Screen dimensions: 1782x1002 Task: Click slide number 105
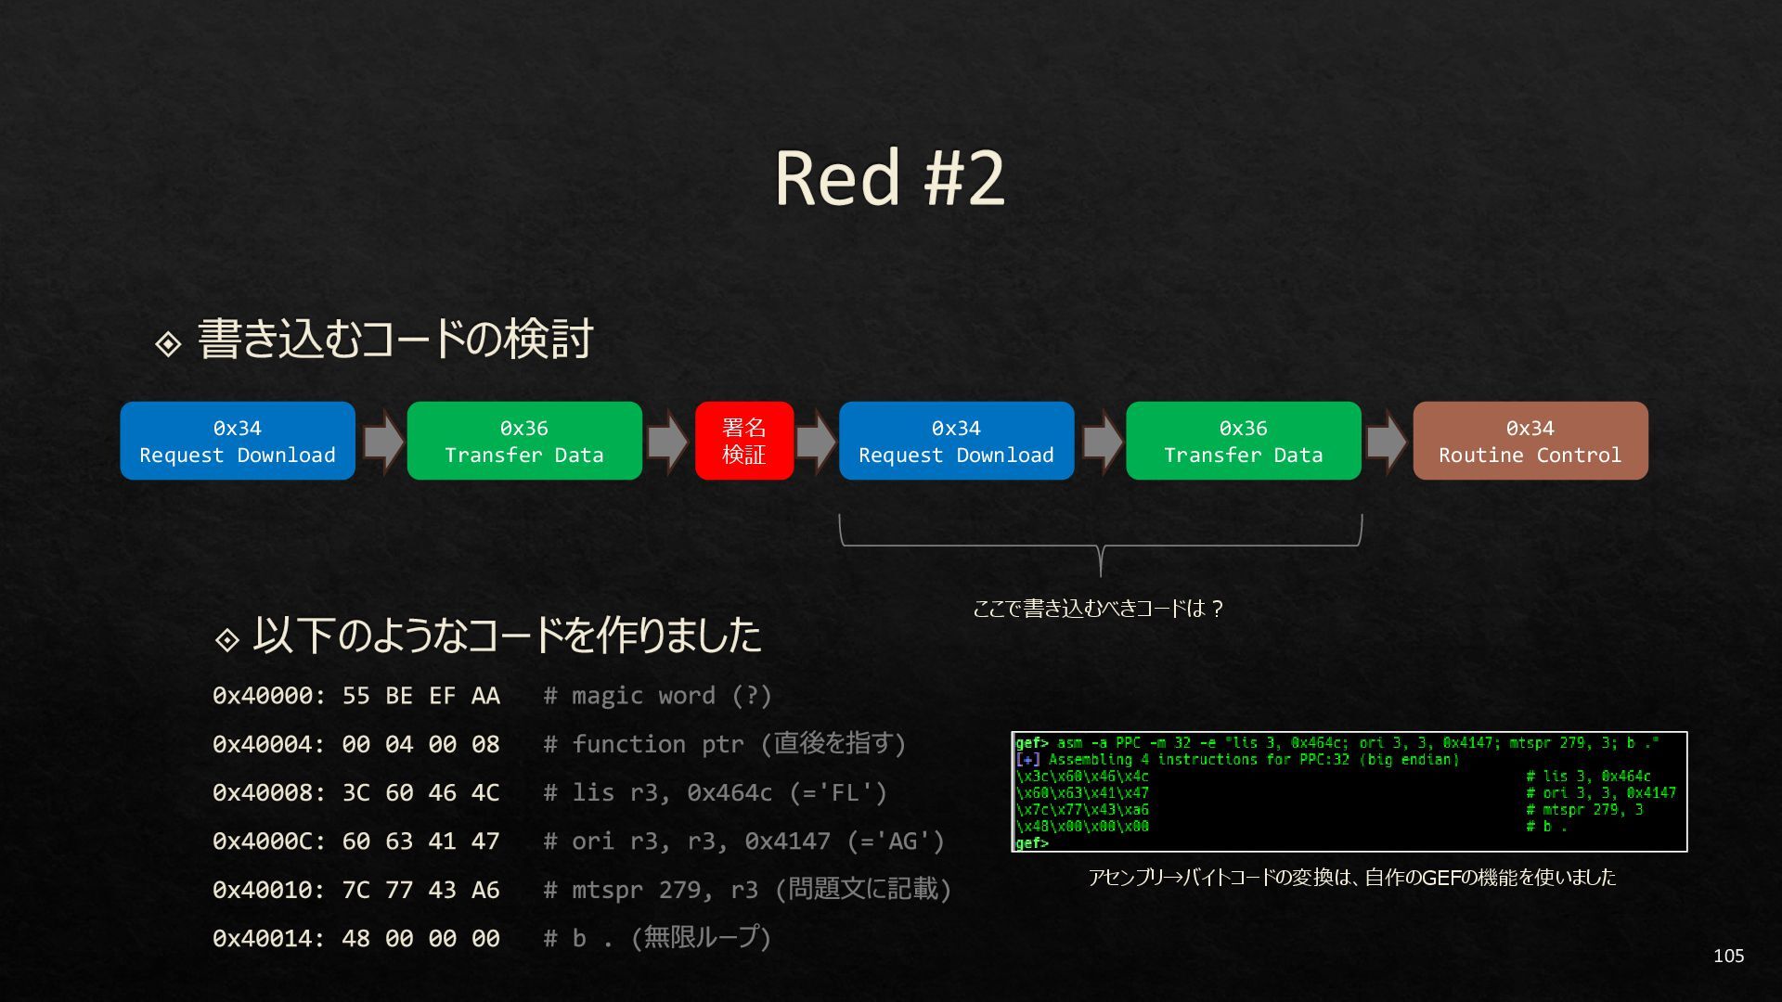1728,956
